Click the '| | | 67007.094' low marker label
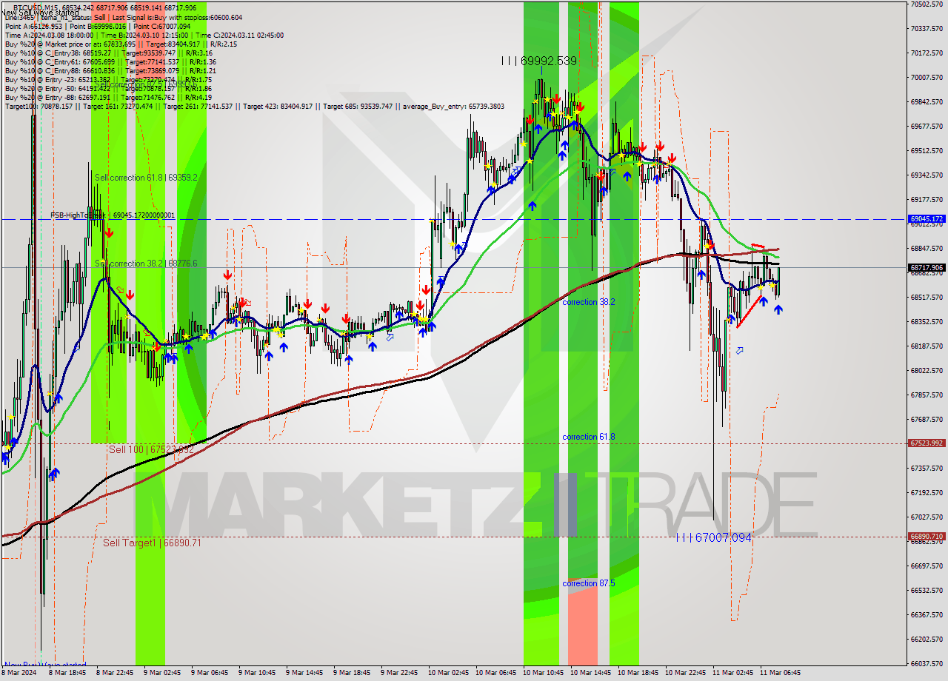Screen dimensions: 948x681 click(x=713, y=537)
